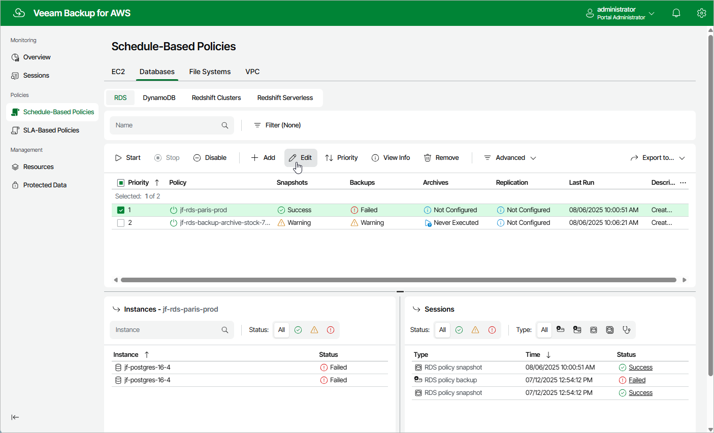
Task: Click the Veeam cloud logo icon
Action: tap(19, 13)
